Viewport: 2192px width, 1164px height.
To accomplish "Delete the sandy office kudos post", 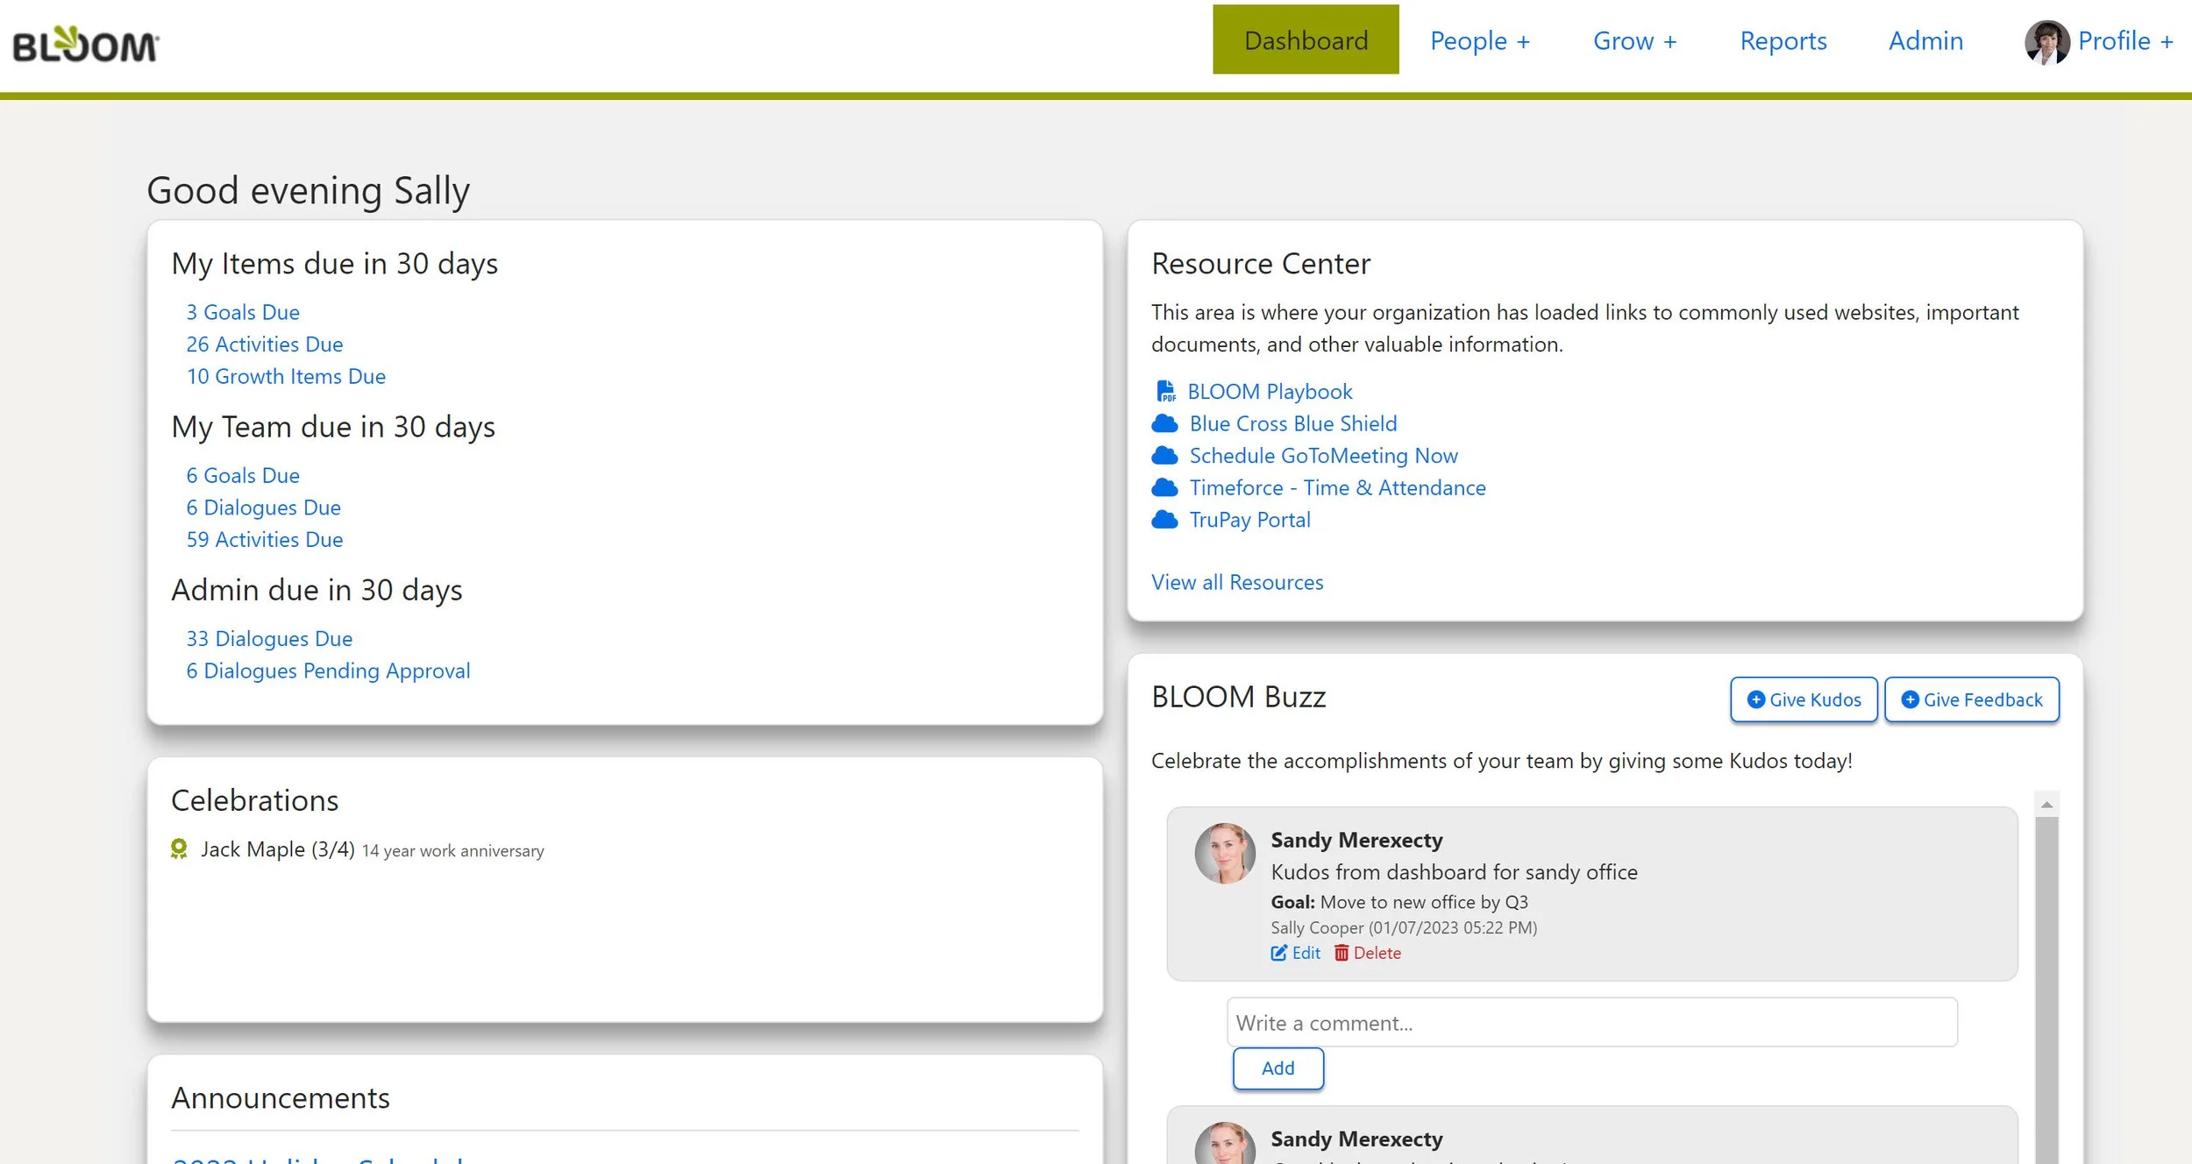I will (x=1367, y=953).
